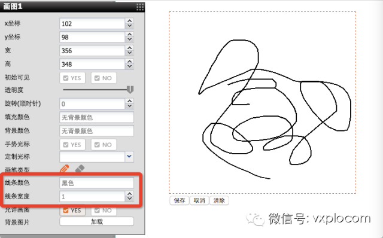This screenshot has width=383, height=238.
Task: Open 填充颜色 color selector field
Action: pos(97,117)
